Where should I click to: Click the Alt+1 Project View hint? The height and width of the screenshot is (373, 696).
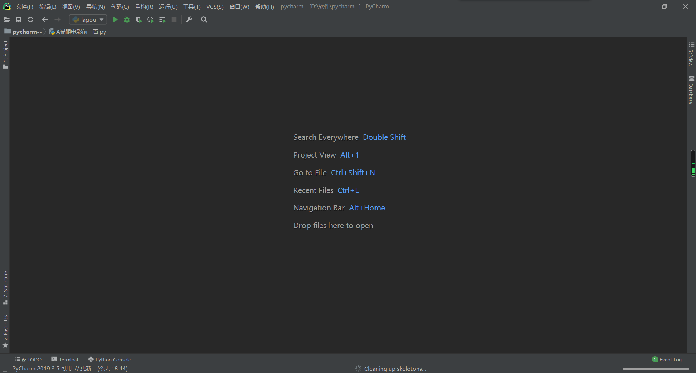(x=350, y=155)
